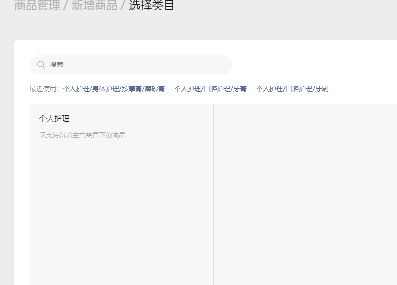
Task: Go back to 新增商品 breadcrumb
Action: coord(94,5)
